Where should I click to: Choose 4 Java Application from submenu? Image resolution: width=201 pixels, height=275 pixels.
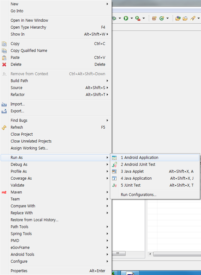(136, 178)
